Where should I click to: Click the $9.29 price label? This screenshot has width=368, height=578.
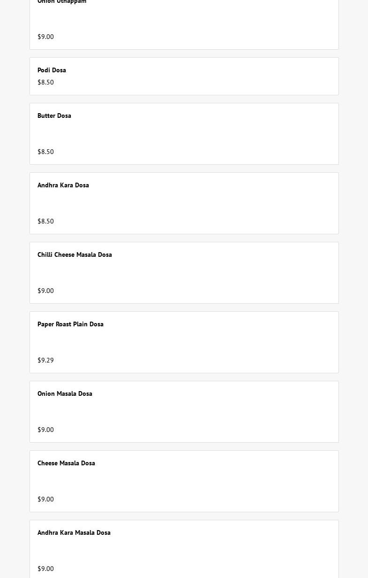coord(45,360)
